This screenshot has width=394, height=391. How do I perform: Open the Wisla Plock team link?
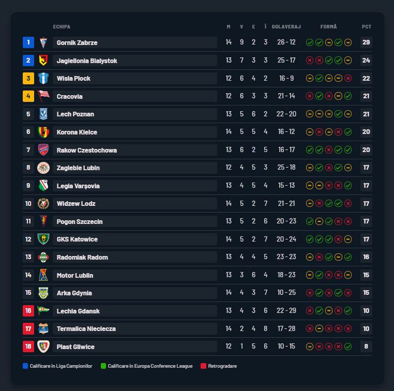click(x=74, y=78)
